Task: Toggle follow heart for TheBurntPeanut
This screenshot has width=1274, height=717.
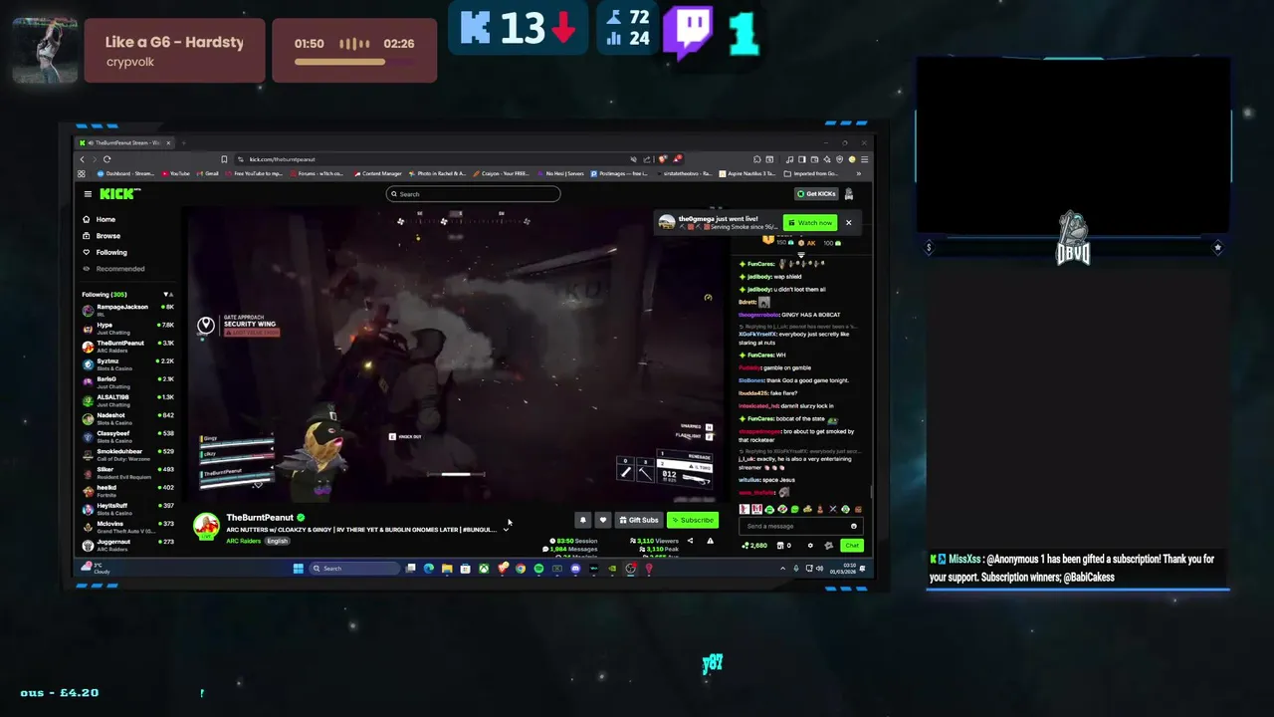Action: [x=603, y=520]
